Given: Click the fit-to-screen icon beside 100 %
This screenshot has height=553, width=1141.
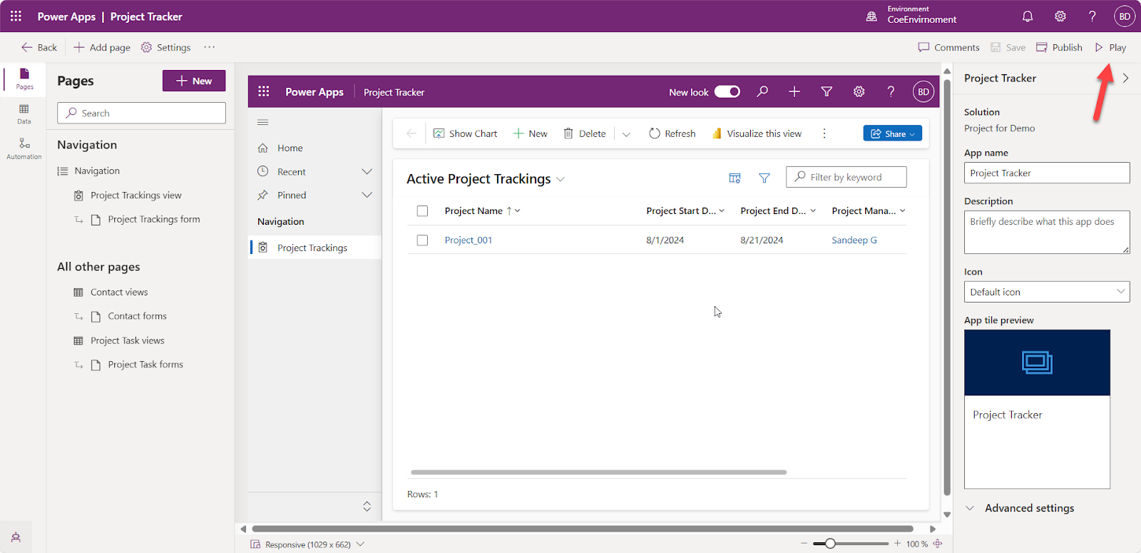Looking at the screenshot, I should (x=938, y=544).
